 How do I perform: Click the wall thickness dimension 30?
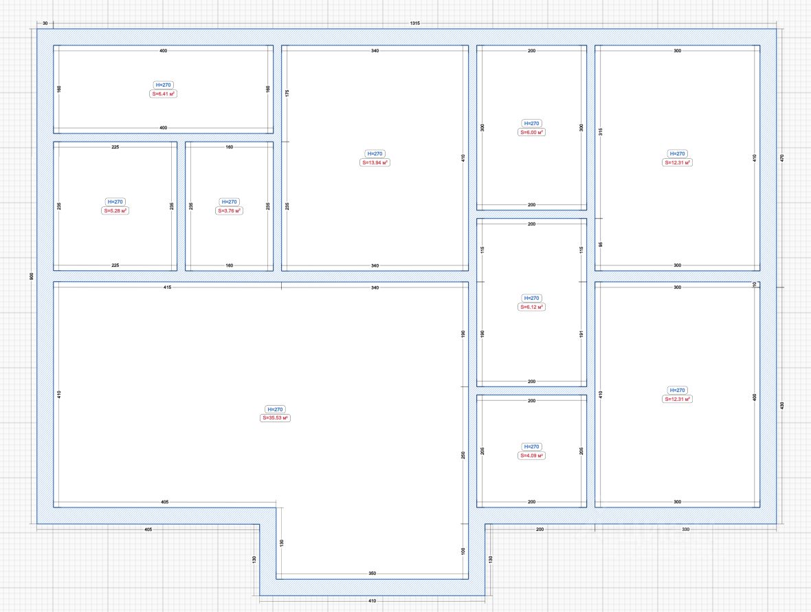tap(45, 23)
